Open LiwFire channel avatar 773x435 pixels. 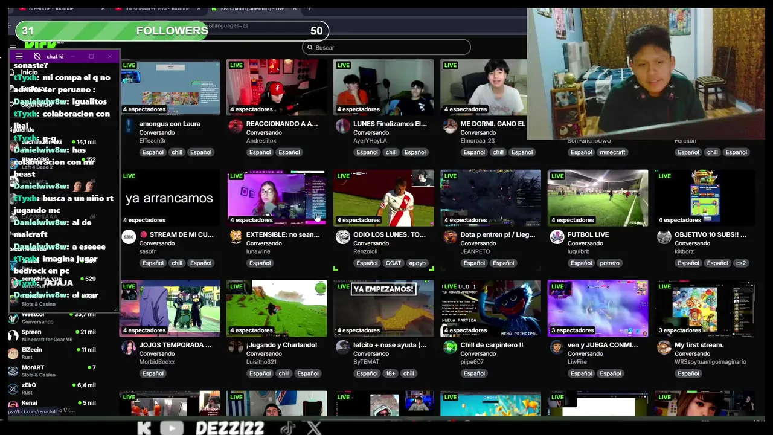[557, 347]
